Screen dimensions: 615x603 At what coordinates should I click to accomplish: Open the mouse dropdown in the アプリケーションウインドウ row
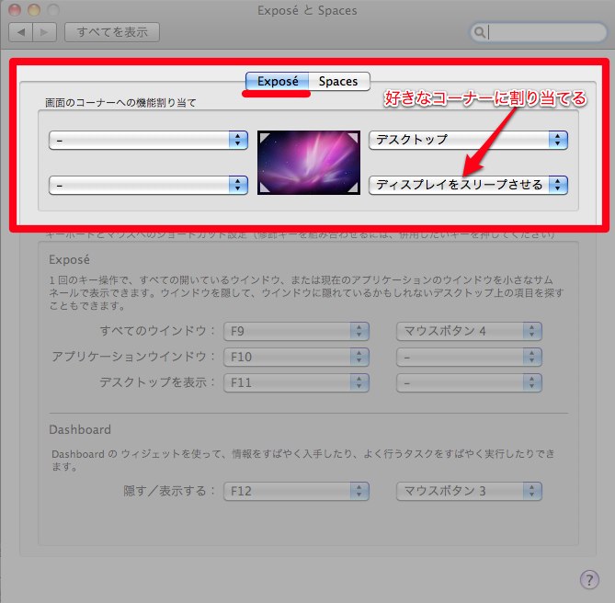469,357
